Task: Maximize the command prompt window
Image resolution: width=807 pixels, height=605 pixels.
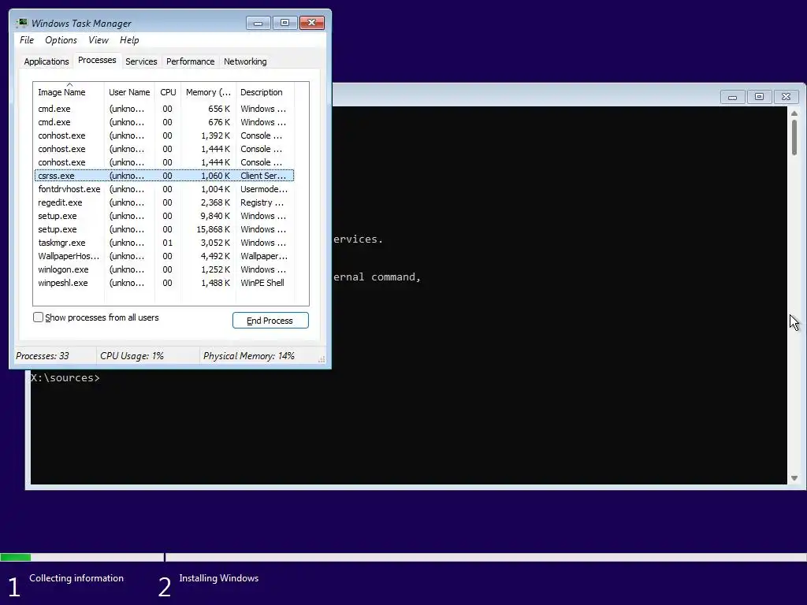Action: pos(759,97)
